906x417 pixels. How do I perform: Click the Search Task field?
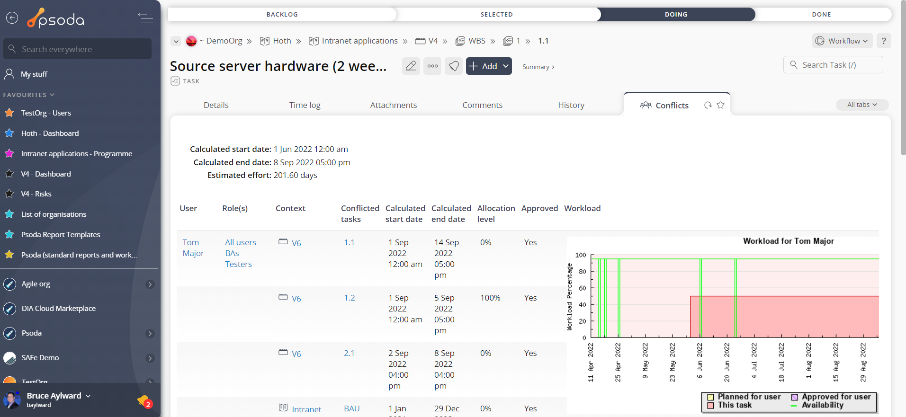click(x=833, y=65)
